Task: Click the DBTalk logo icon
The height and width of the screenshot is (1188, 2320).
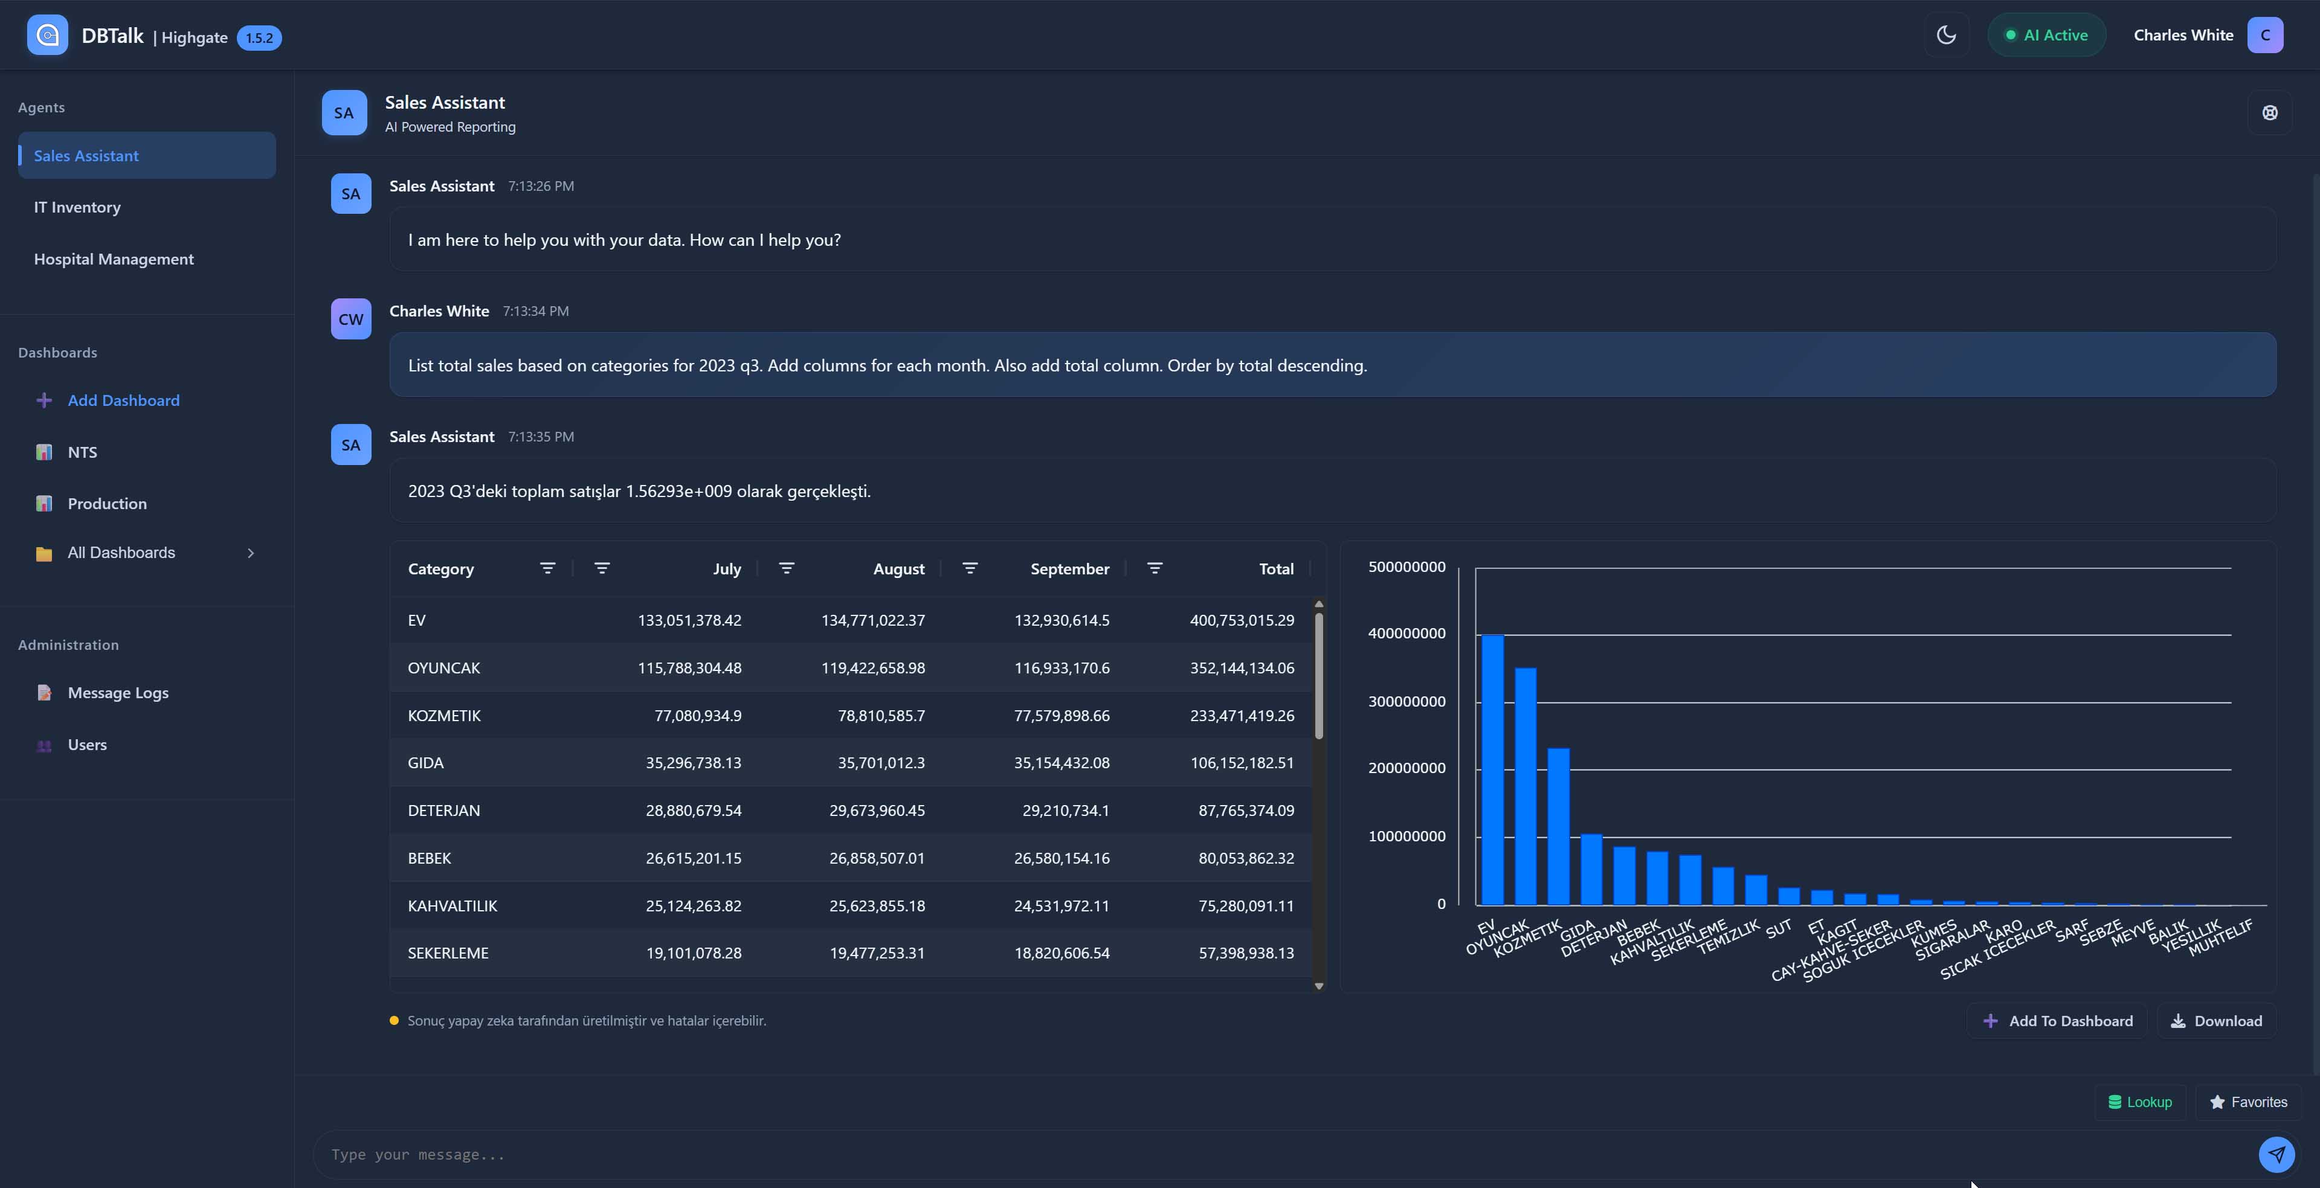Action: pos(47,35)
